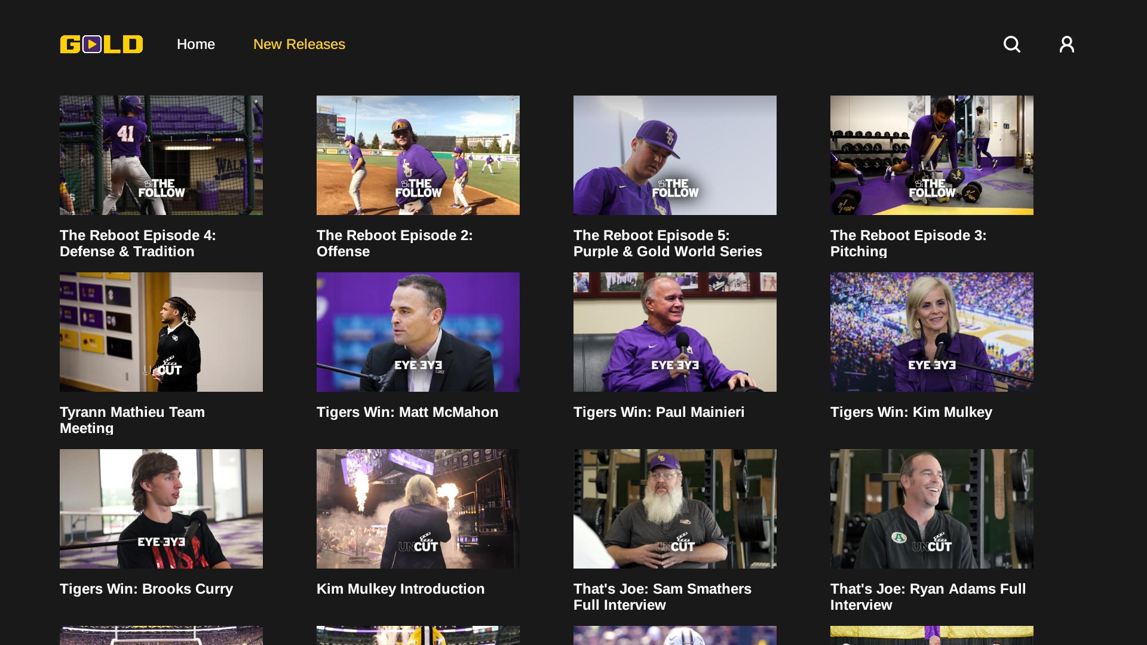Screen dimensions: 1147x645
Task: Click title 'That's Joe: Sam Smathers Full Interview'
Action: [x=663, y=597]
